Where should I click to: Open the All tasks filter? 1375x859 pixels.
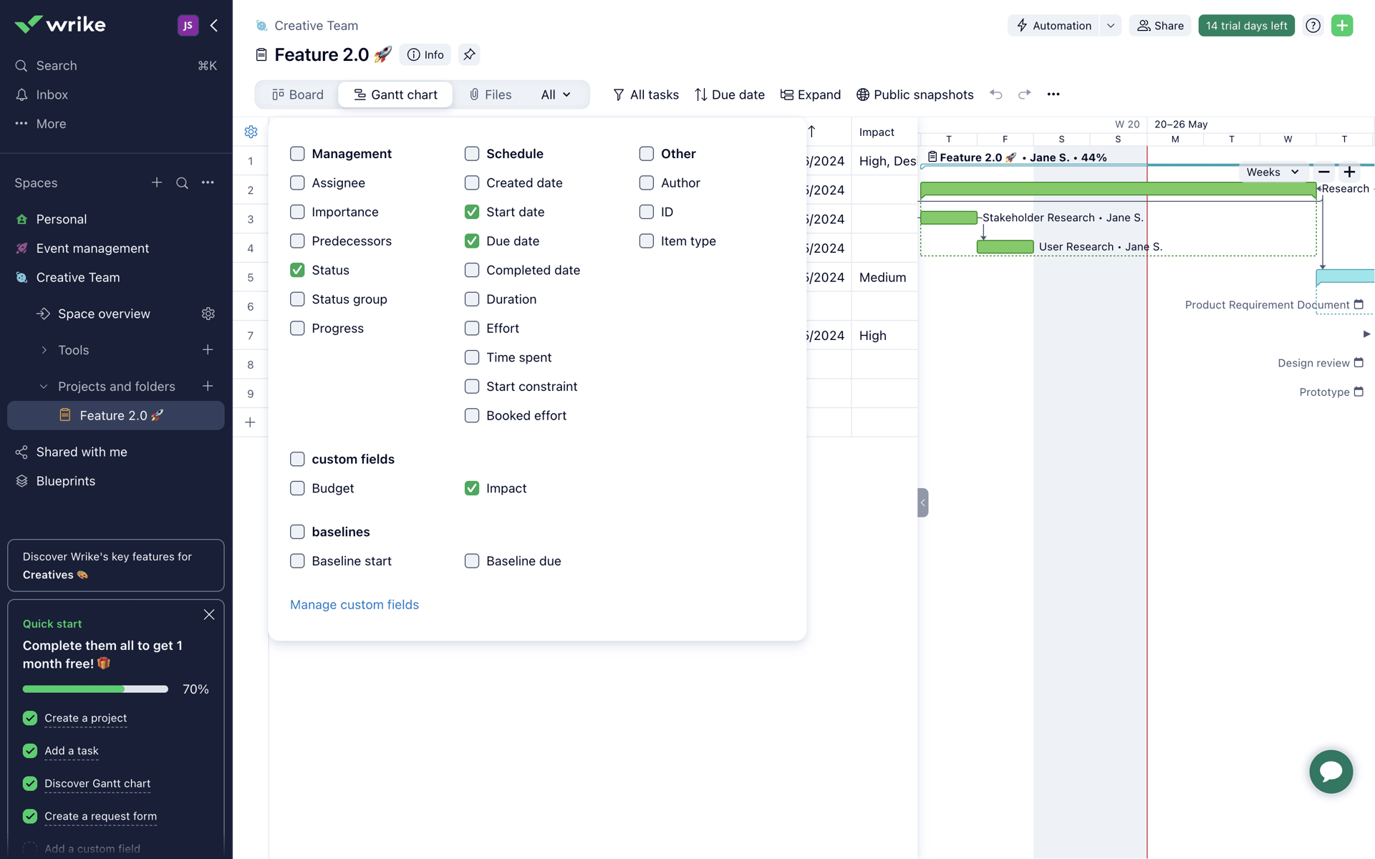coord(646,94)
